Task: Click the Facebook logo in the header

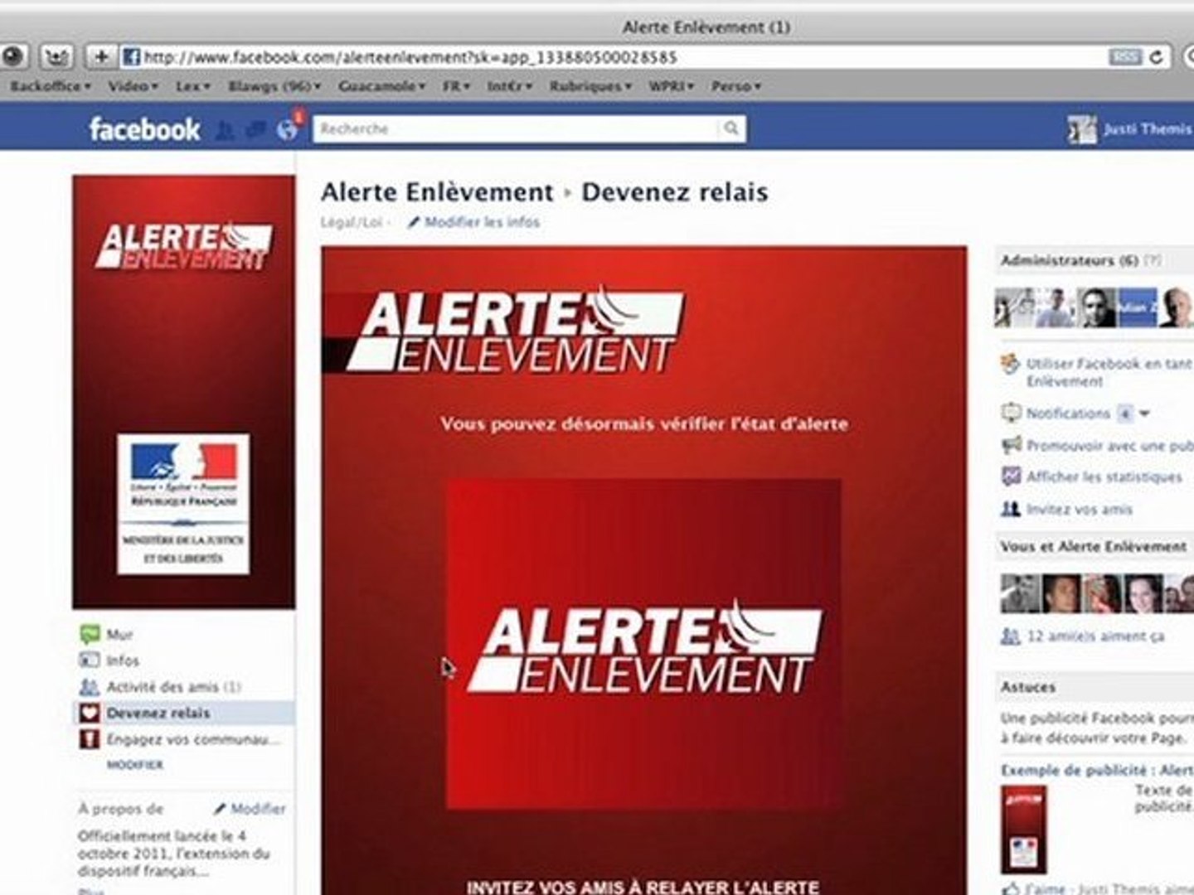Action: pyautogui.click(x=145, y=129)
